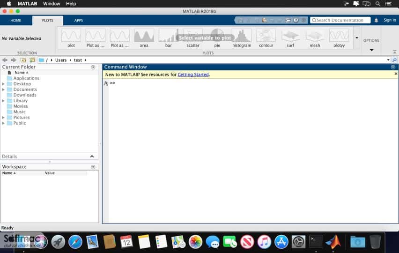Screen dimensions: 399x253
Task: Expand the Desktop folder tree arrow
Action: point(3,84)
